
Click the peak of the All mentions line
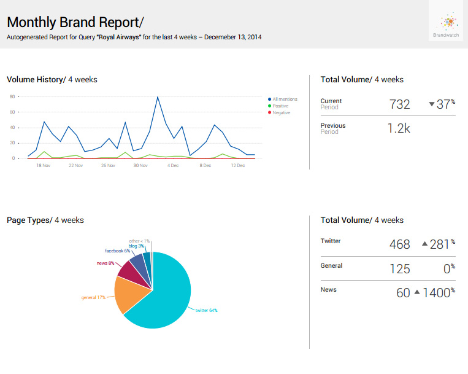[158, 96]
